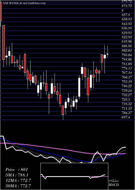Click the 725.3 price axis label
The width and height of the screenshot is (135, 190).
point(126,100)
